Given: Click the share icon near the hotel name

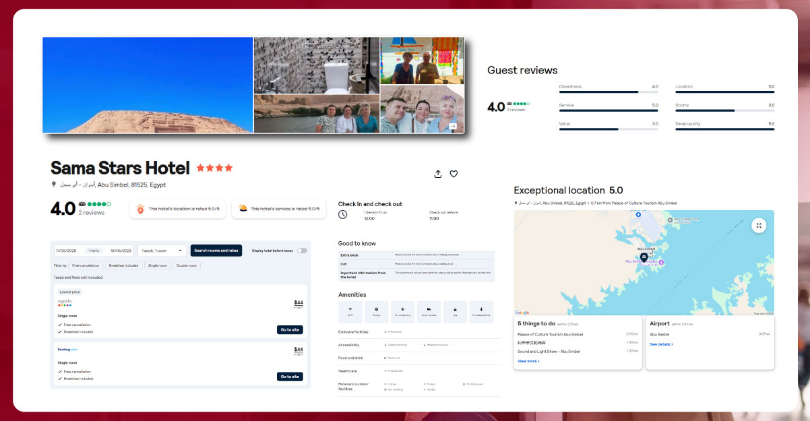Looking at the screenshot, I should (x=438, y=174).
